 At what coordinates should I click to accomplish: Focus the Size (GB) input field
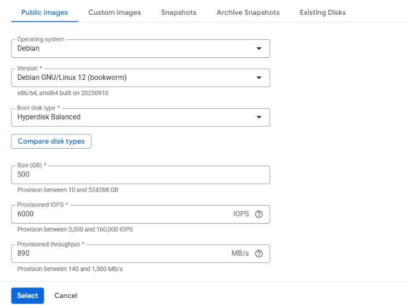tap(140, 175)
